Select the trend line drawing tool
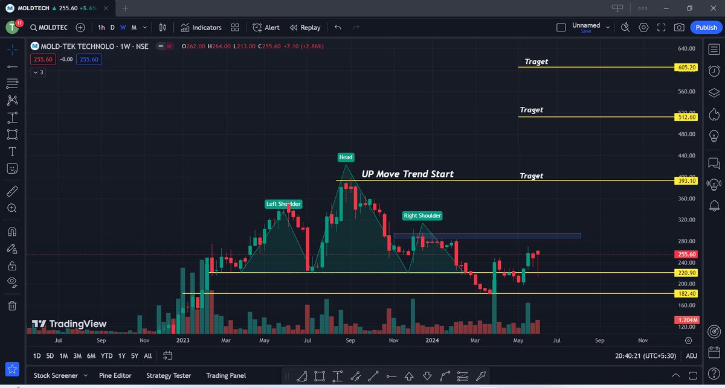The image size is (725, 388). (x=12, y=66)
